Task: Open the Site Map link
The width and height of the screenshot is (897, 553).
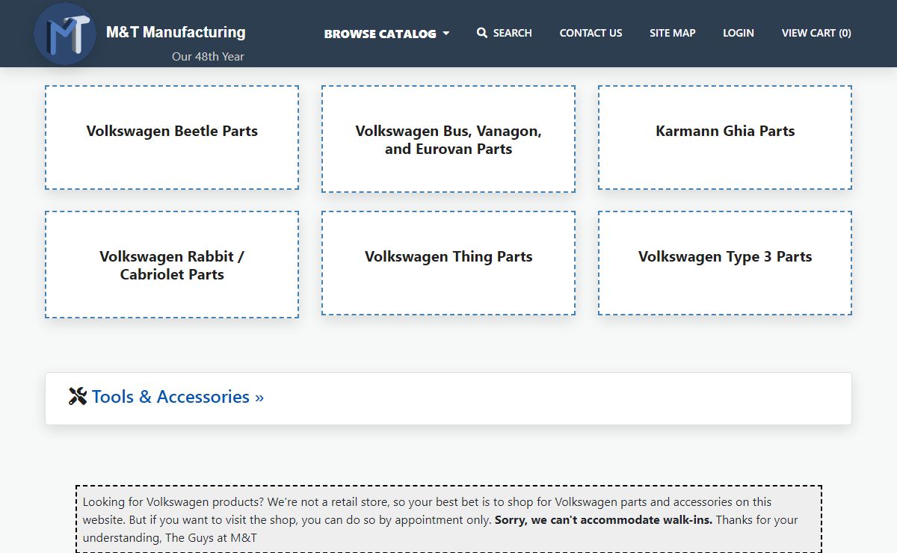Action: pos(672,33)
